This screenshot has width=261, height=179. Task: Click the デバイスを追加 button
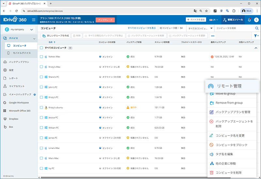[196, 20]
